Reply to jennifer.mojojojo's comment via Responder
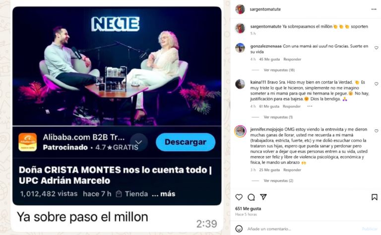This screenshot has width=381, height=235. click(x=292, y=170)
